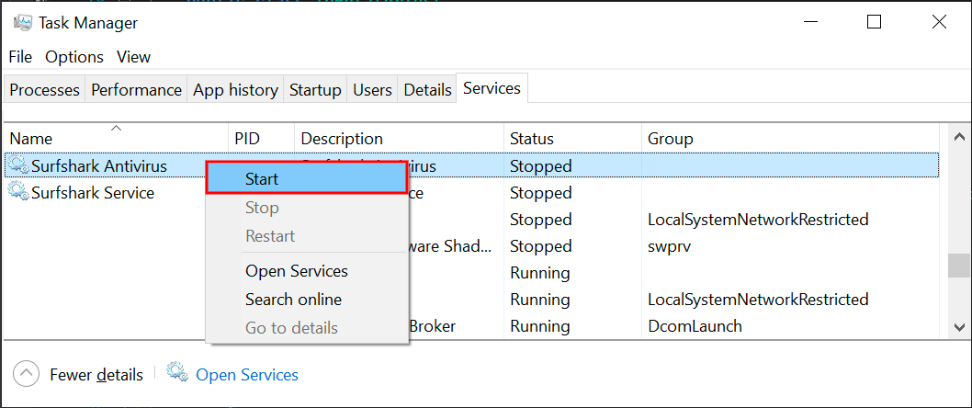The width and height of the screenshot is (972, 408).
Task: Open the Options menu
Action: pyautogui.click(x=74, y=57)
